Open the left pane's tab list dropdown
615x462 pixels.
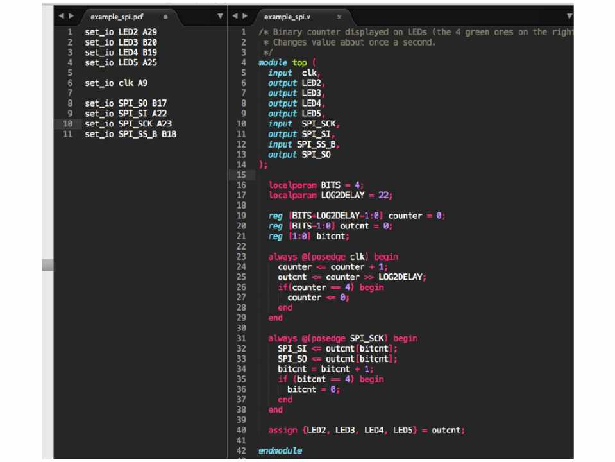pyautogui.click(x=220, y=14)
